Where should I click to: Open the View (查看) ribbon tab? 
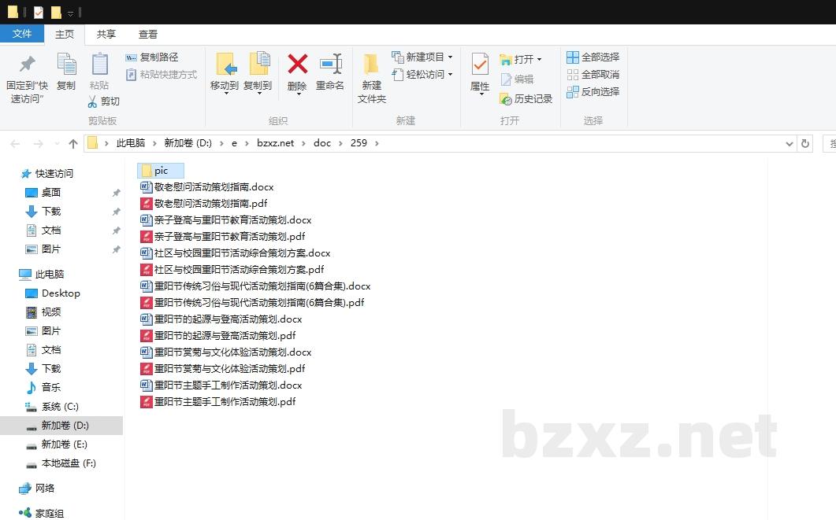coord(148,34)
